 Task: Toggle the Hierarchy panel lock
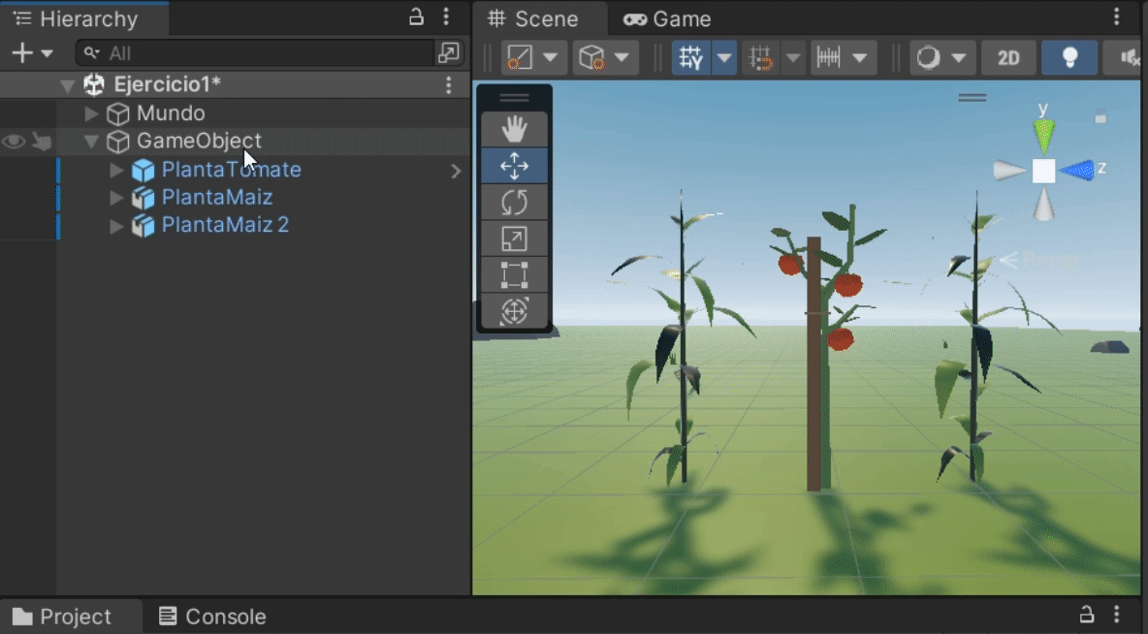[x=416, y=16]
